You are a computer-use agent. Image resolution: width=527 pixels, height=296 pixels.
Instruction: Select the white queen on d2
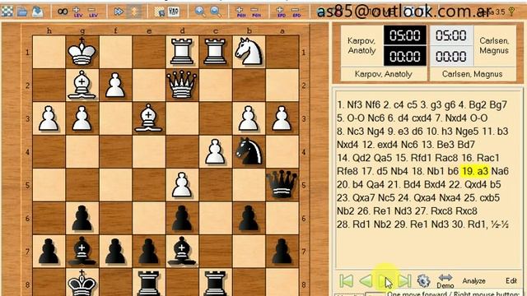tap(182, 85)
